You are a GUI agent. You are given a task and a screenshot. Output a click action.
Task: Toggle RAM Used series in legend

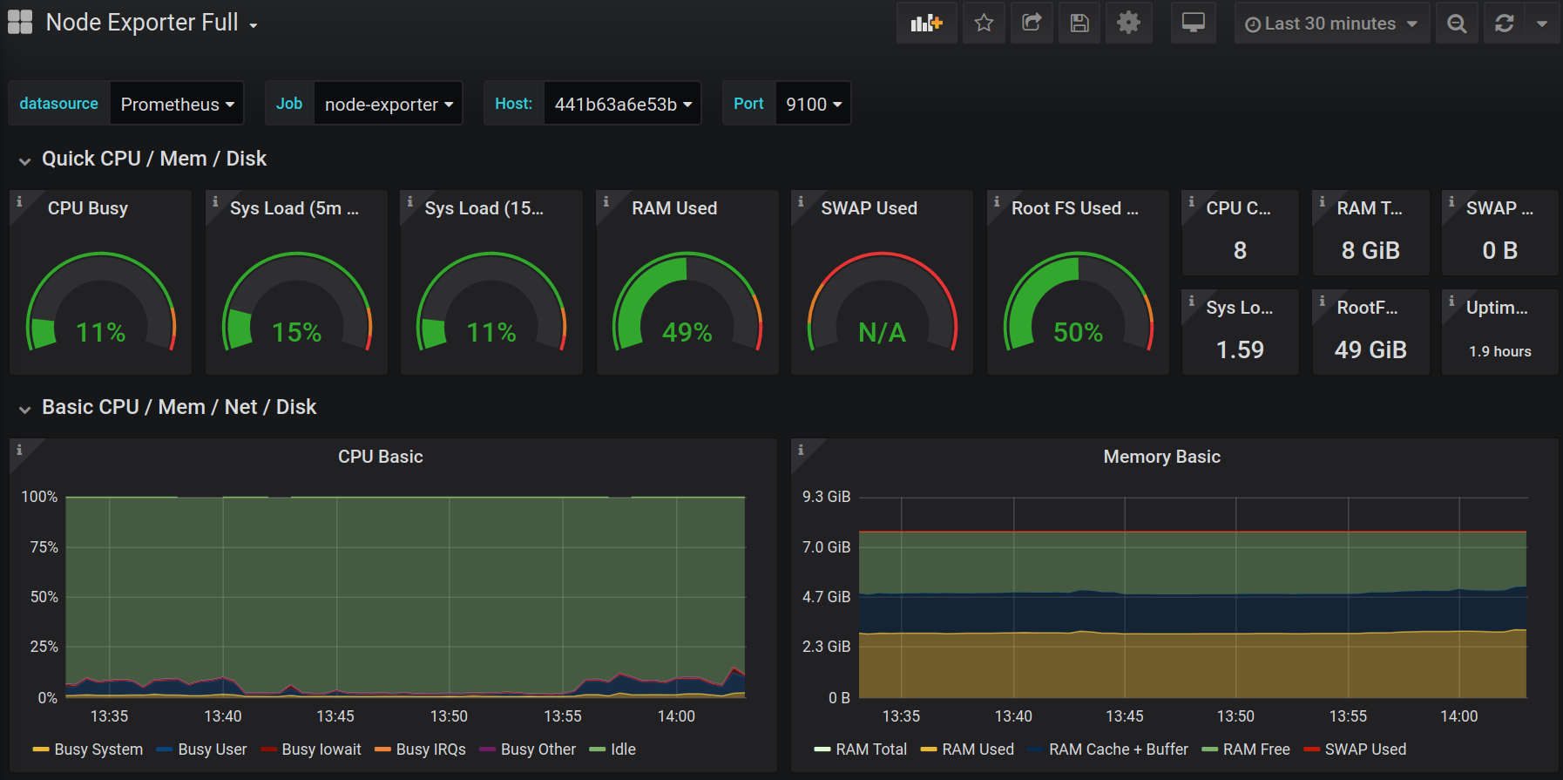coord(978,749)
